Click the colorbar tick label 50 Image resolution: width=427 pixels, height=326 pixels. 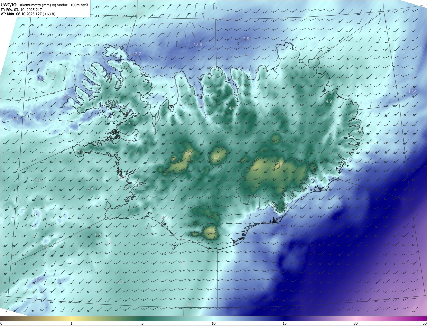point(424,323)
